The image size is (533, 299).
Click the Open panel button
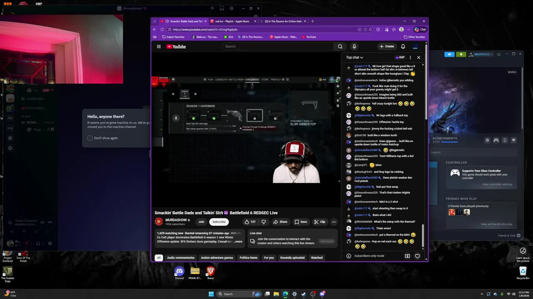coord(326,241)
